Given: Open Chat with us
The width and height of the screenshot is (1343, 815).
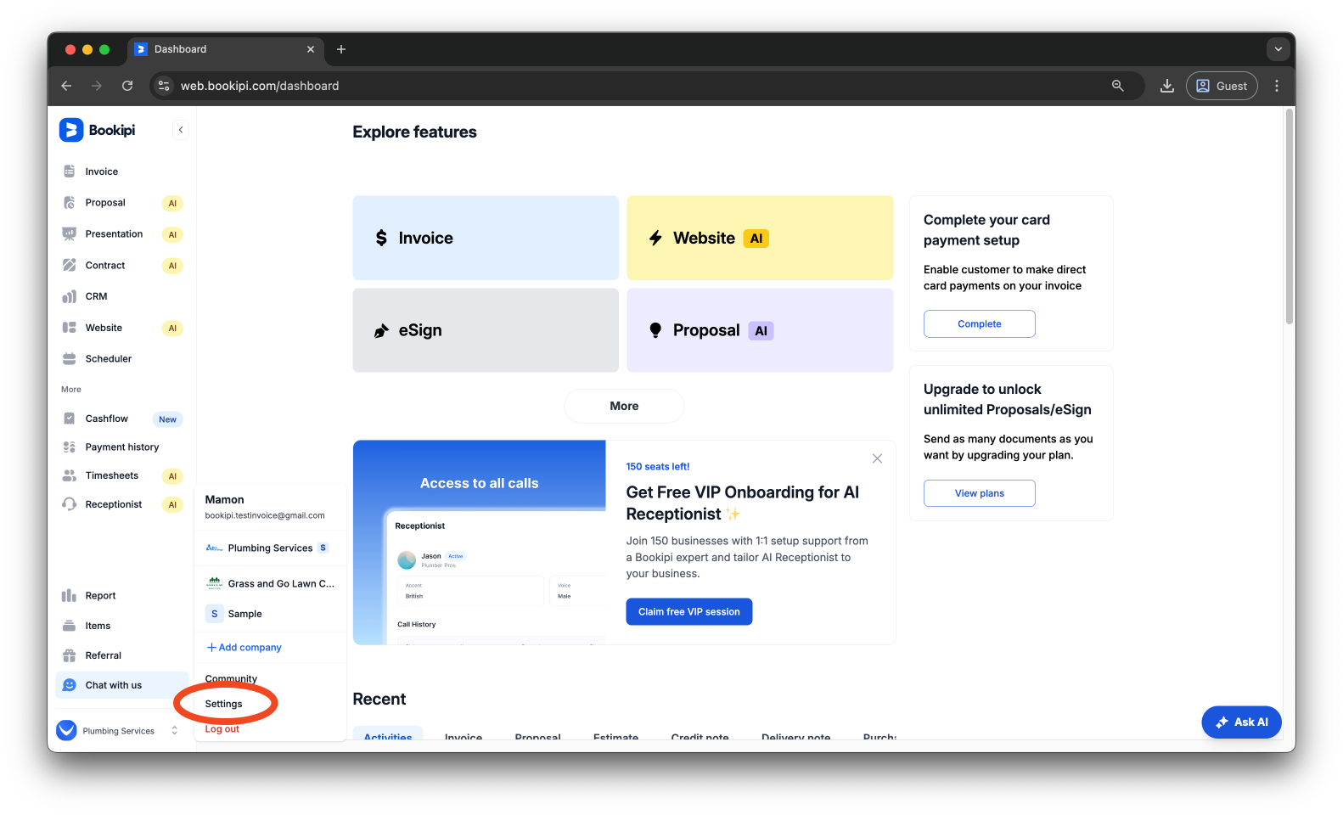Looking at the screenshot, I should (121, 685).
